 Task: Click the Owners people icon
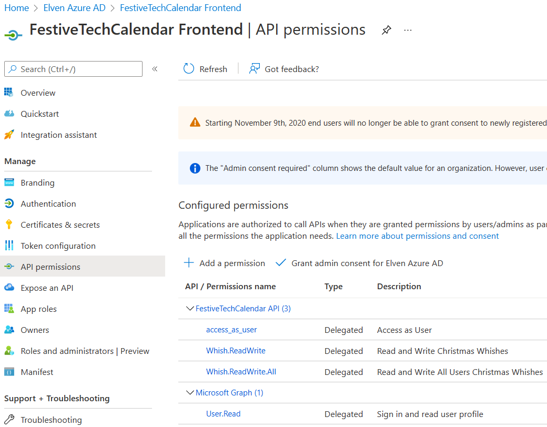pos(9,329)
